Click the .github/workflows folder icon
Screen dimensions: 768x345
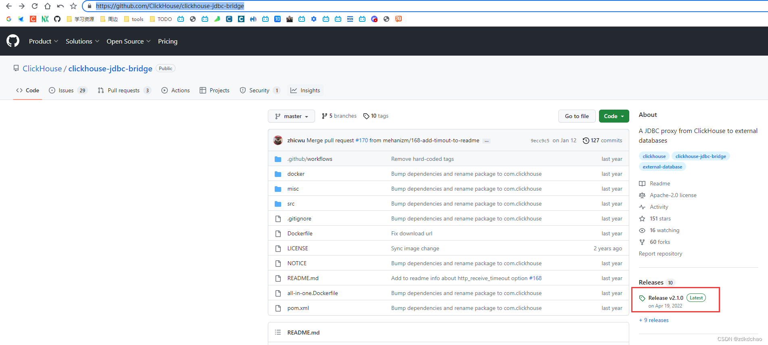(278, 159)
